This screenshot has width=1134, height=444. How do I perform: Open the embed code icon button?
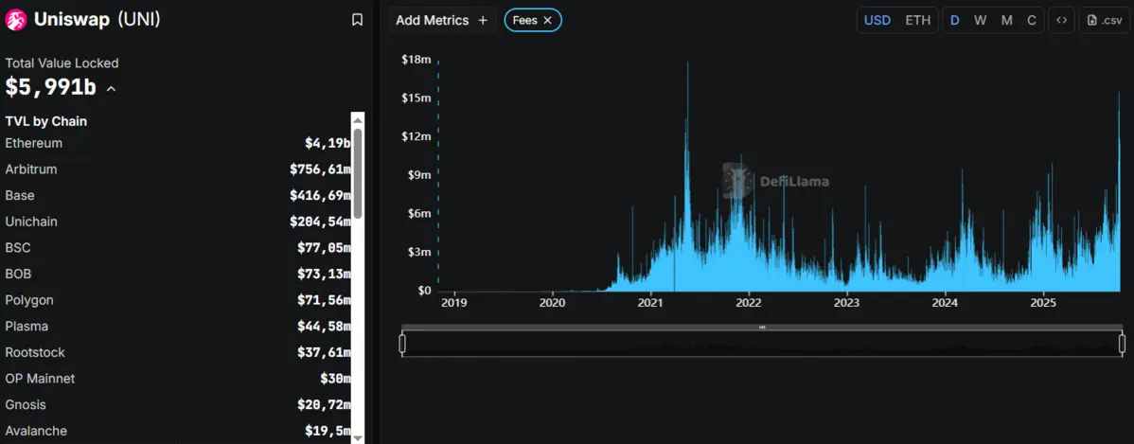coord(1062,20)
